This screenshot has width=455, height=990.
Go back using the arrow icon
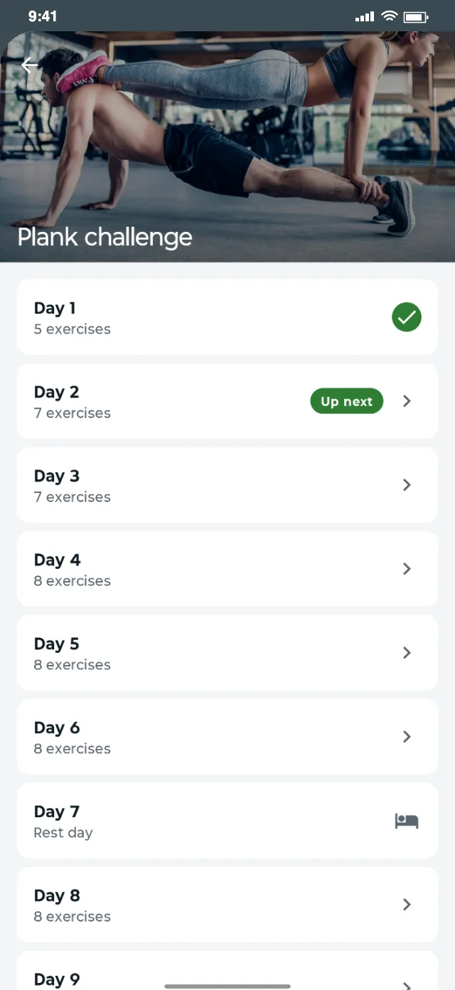[x=29, y=65]
